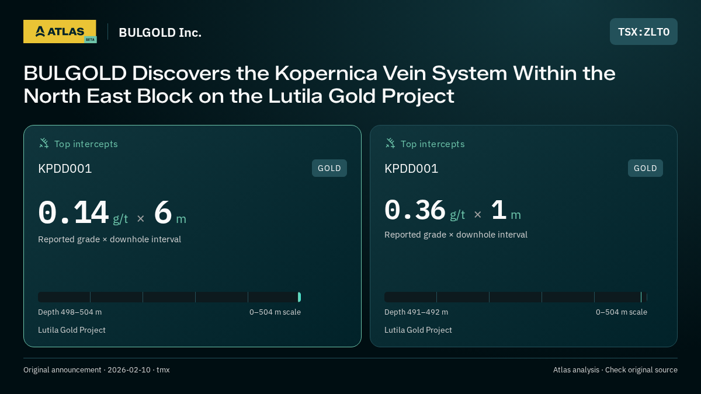
Task: Click 'Lutila Gold Project' in the 0.14 g/t card
Action: (72, 330)
